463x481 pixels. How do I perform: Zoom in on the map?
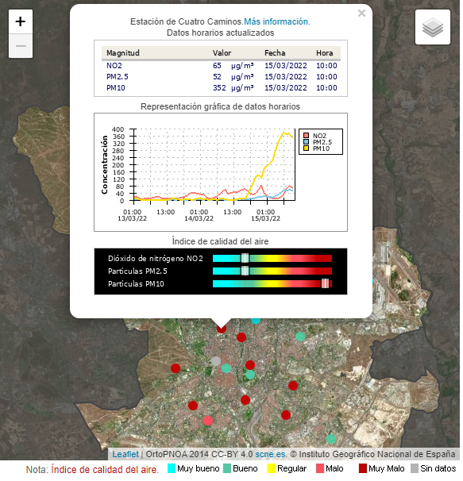coord(21,21)
